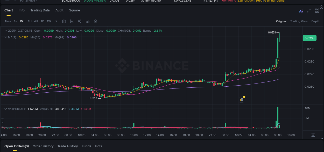Click the green current price label 0.0299

[309, 38]
